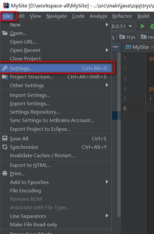Select Settings Repository... menu entry

coord(56,112)
